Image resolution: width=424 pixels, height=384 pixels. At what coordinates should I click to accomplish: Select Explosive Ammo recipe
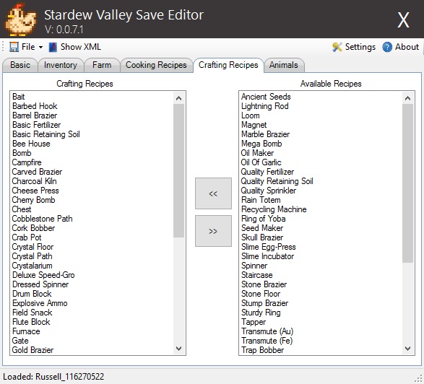(40, 303)
